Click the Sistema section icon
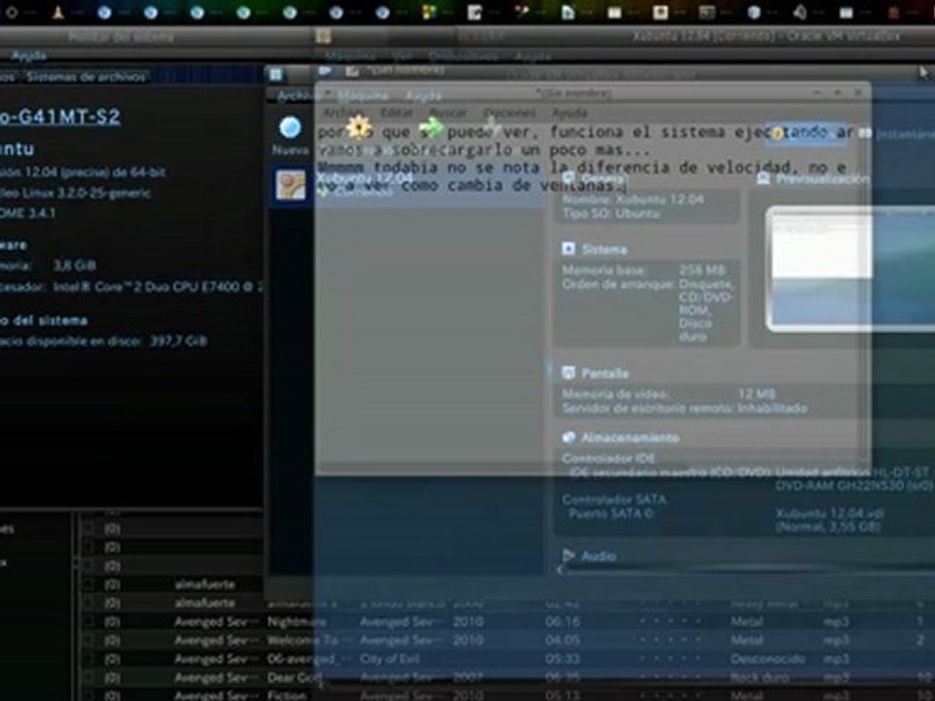Viewport: 935px width, 701px height. 568,248
